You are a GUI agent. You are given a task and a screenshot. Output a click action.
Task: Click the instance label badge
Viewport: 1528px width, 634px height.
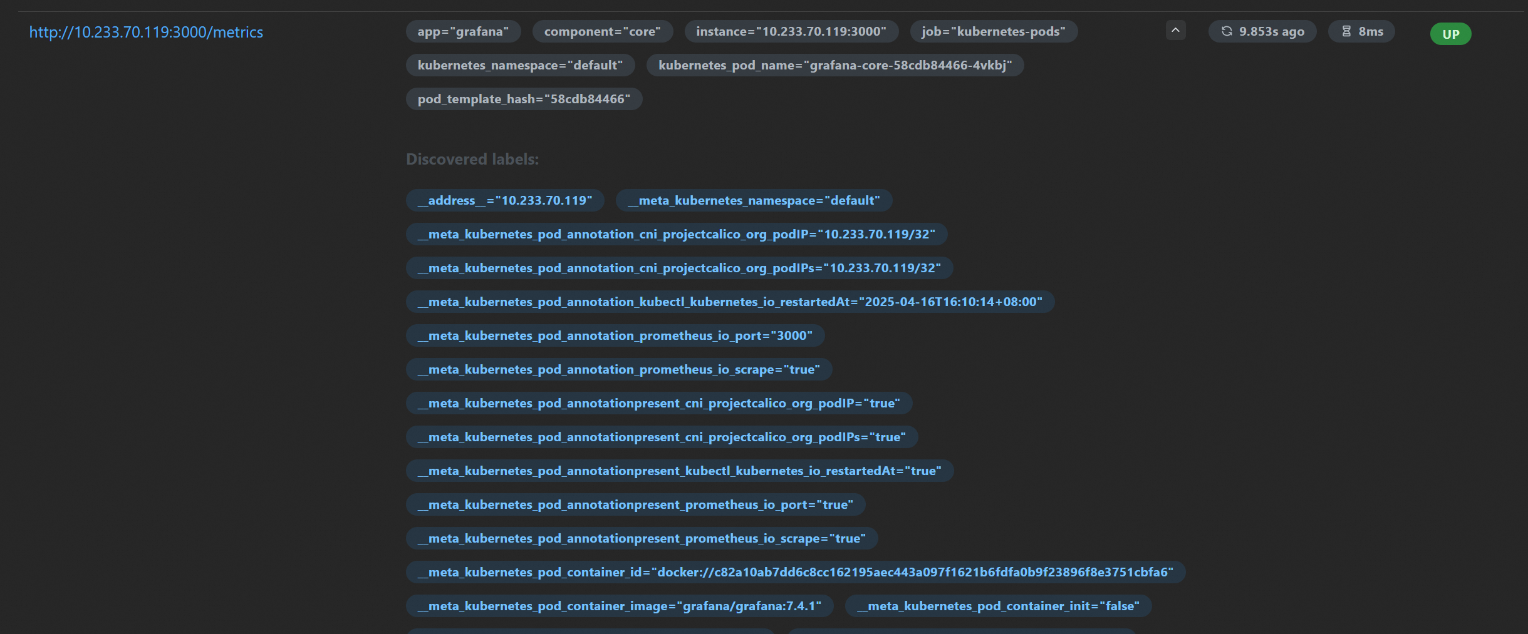pyautogui.click(x=791, y=31)
